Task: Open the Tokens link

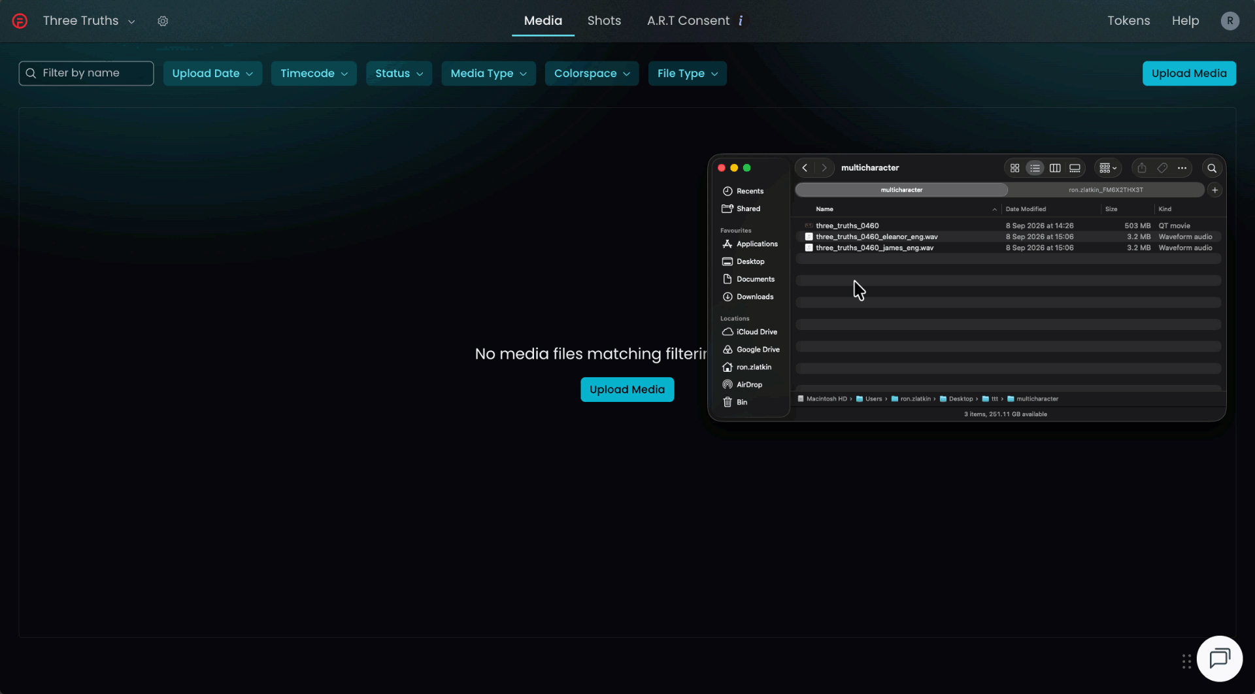Action: point(1128,21)
